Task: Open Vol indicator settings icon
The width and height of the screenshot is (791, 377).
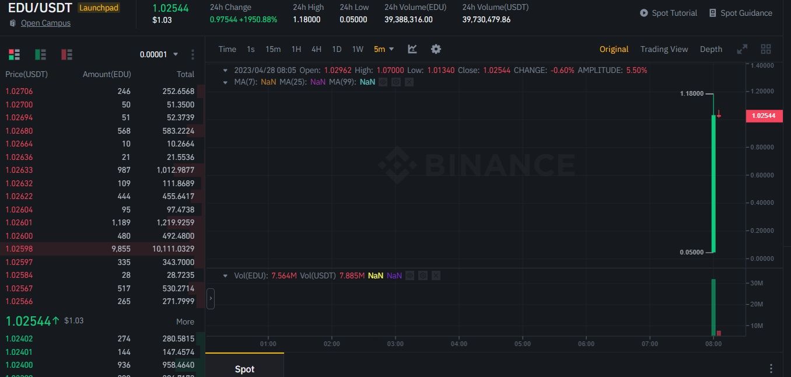Action: click(423, 275)
